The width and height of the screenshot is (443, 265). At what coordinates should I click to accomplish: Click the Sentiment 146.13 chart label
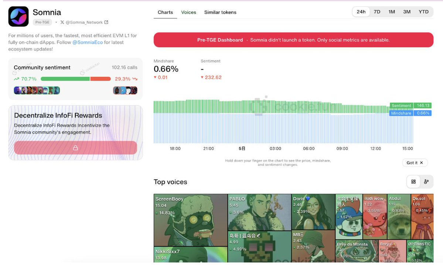(x=410, y=106)
